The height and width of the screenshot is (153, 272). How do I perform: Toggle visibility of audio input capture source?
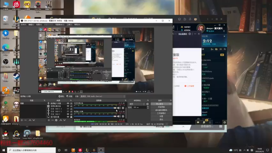tap(68, 103)
